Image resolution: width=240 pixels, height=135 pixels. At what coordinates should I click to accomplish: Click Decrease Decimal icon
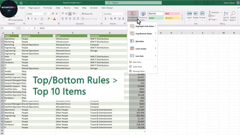pyautogui.click(x=123, y=19)
